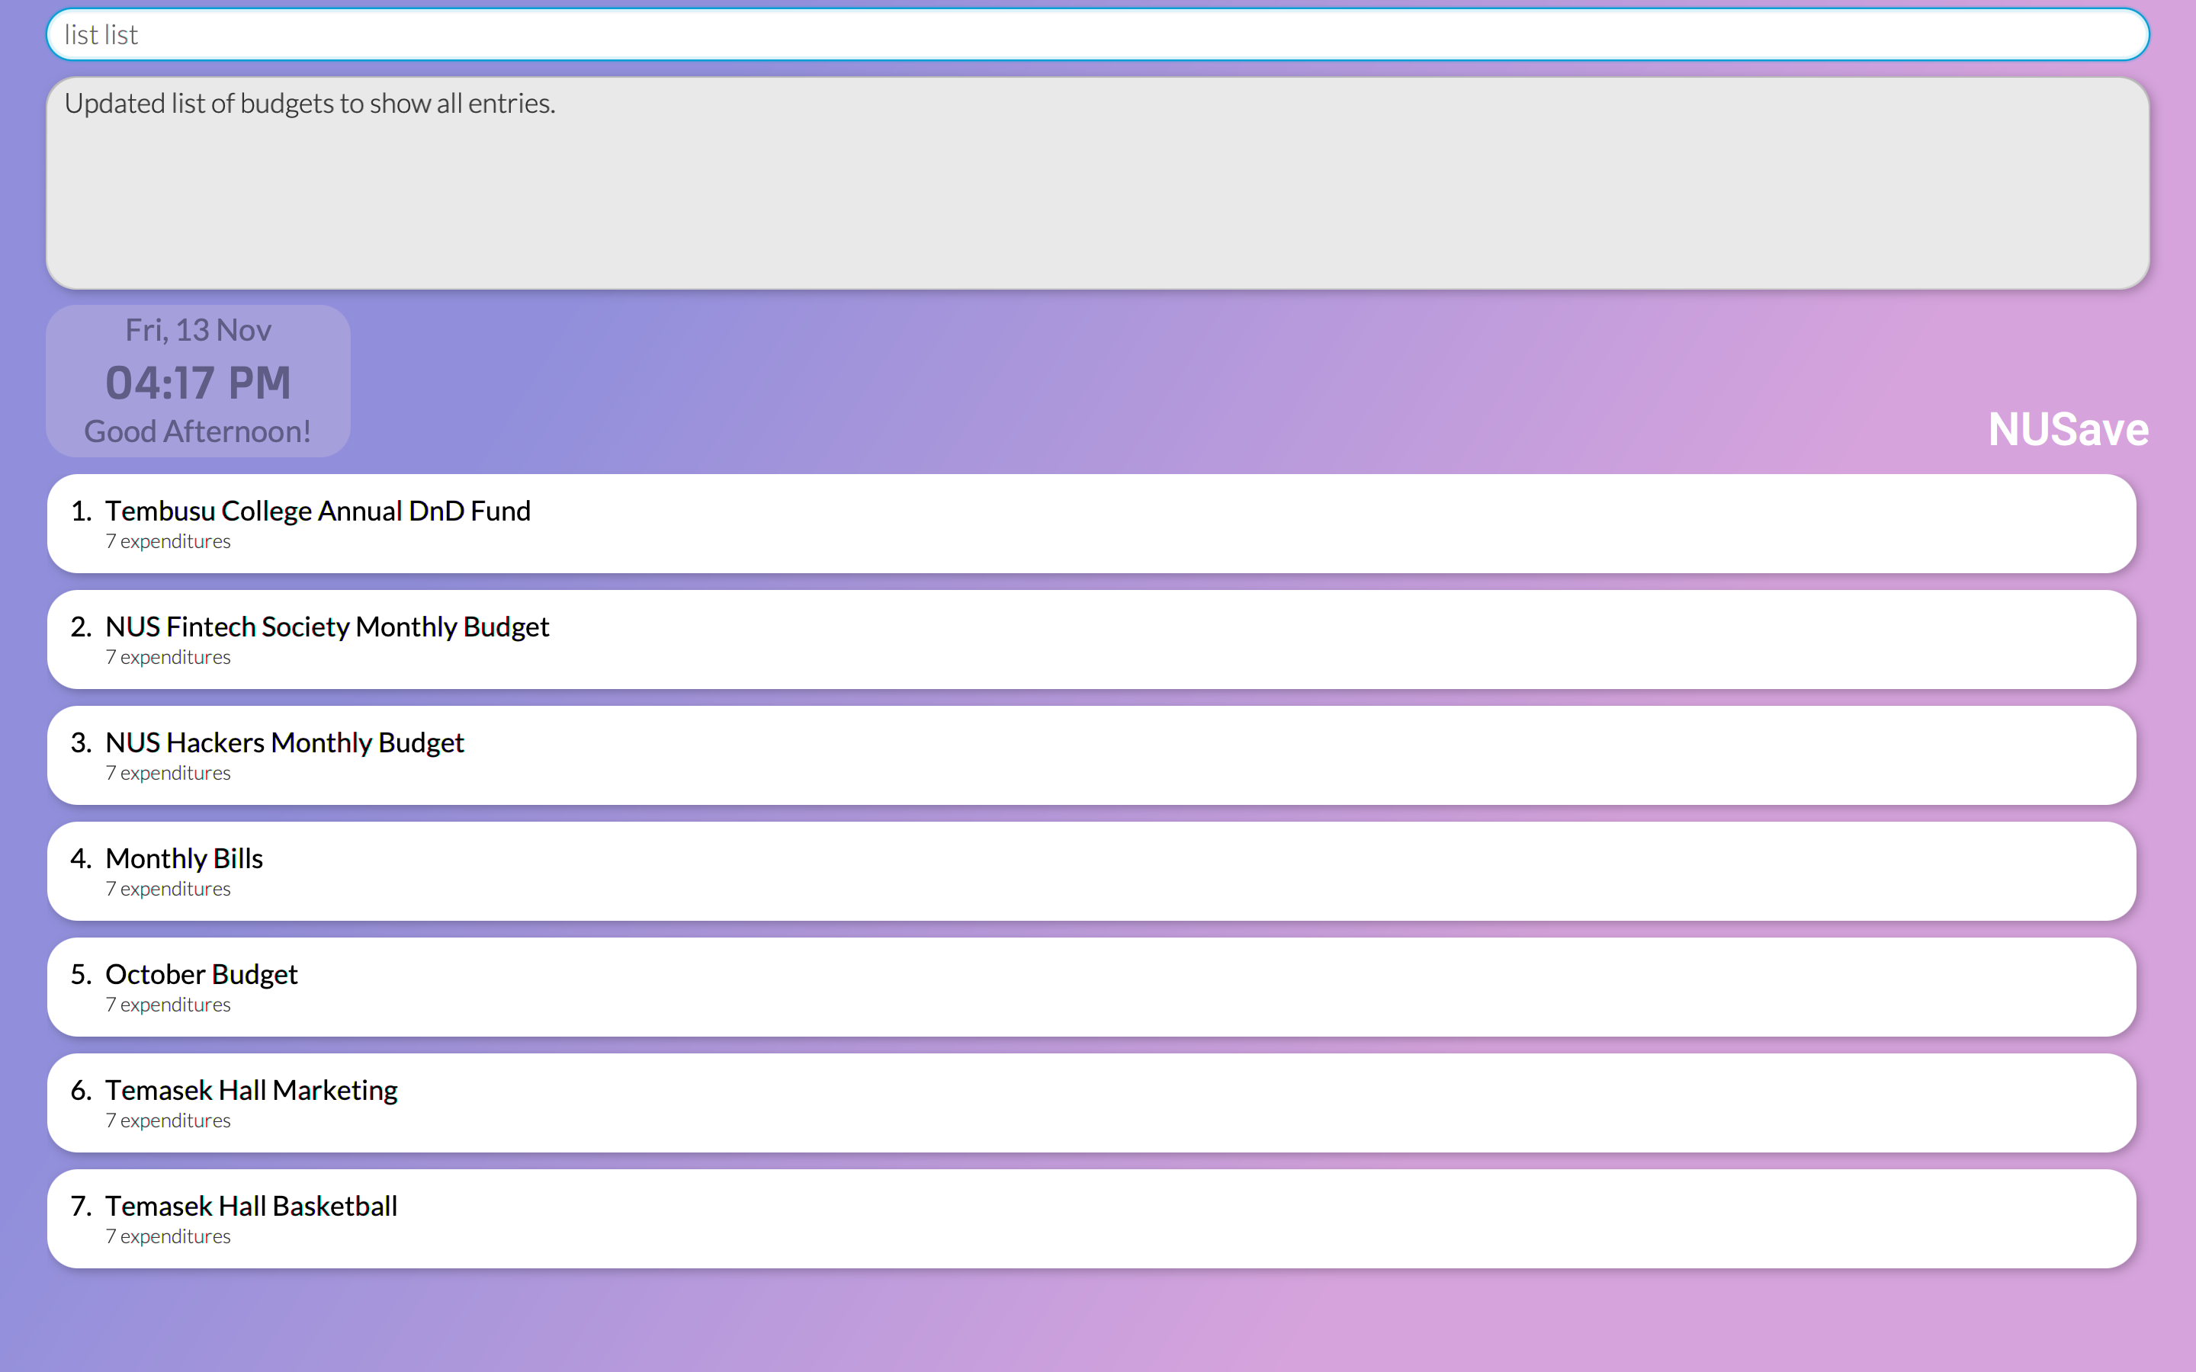Click the Fri, 13 Nov date label

pyautogui.click(x=197, y=330)
